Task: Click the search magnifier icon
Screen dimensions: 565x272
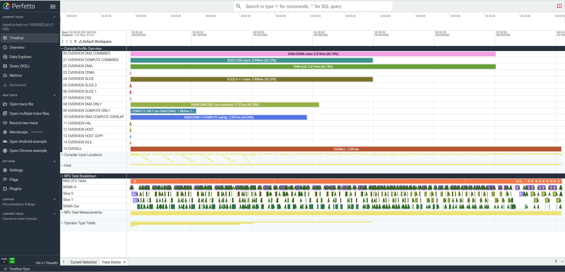Action: (x=239, y=6)
